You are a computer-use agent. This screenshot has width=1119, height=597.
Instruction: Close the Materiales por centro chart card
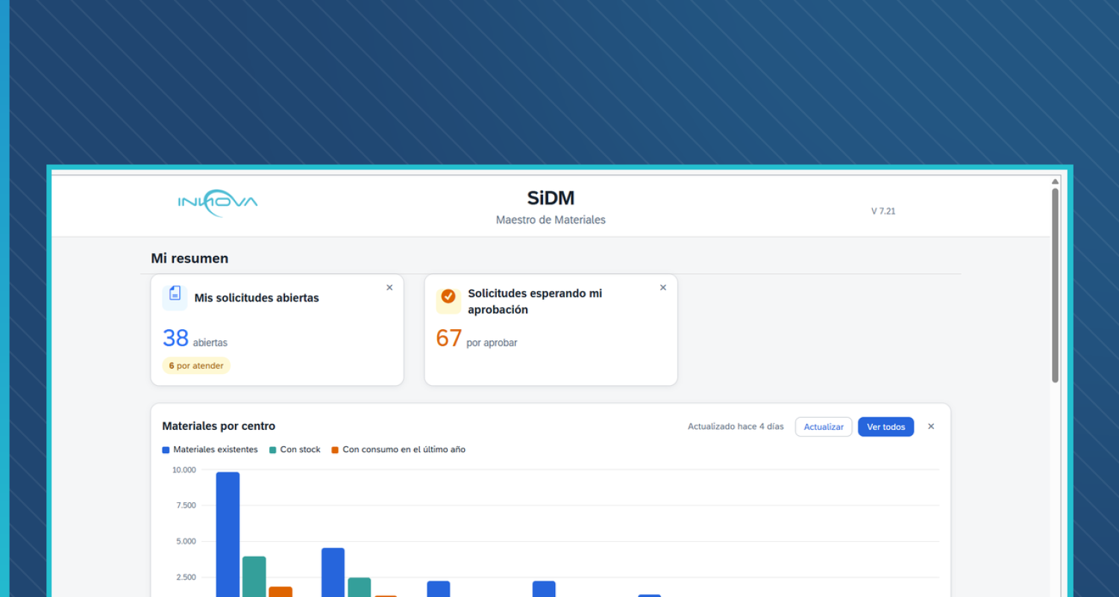click(931, 427)
